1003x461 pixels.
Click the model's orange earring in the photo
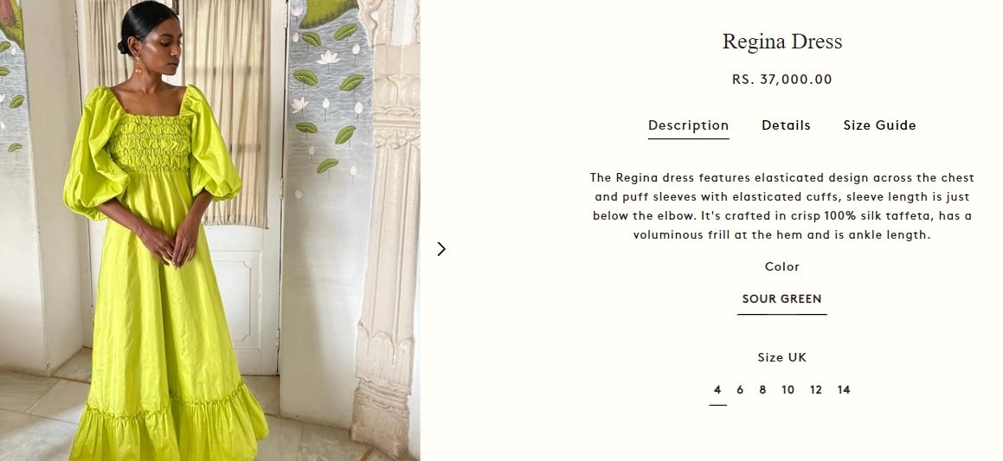click(x=138, y=65)
